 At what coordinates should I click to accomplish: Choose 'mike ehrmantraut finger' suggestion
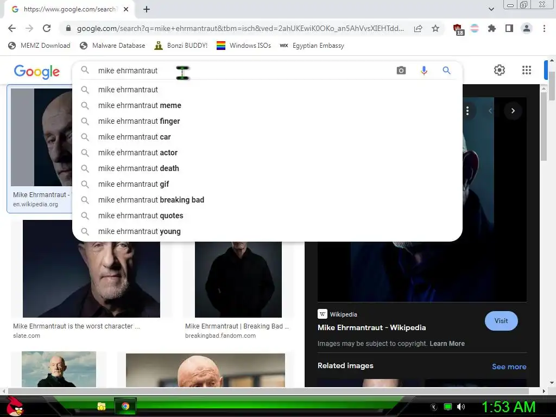(x=267, y=121)
